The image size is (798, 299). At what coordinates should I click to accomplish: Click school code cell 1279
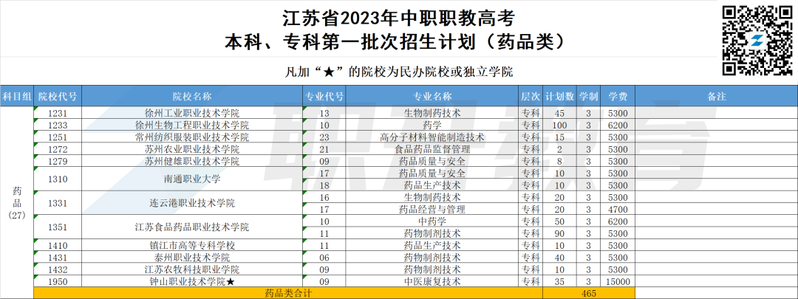(x=58, y=161)
